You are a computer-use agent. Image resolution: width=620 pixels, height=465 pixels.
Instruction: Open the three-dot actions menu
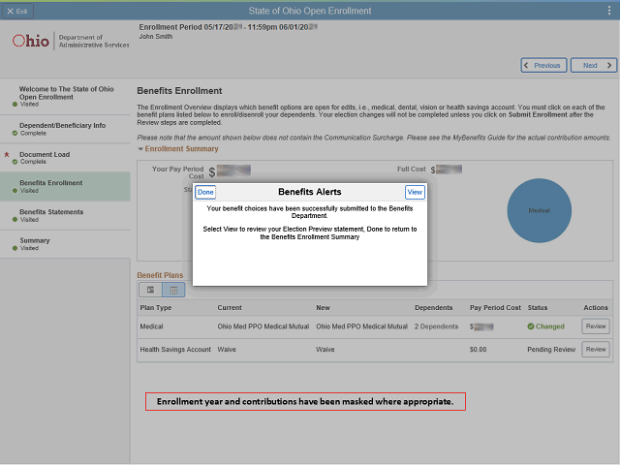609,11
